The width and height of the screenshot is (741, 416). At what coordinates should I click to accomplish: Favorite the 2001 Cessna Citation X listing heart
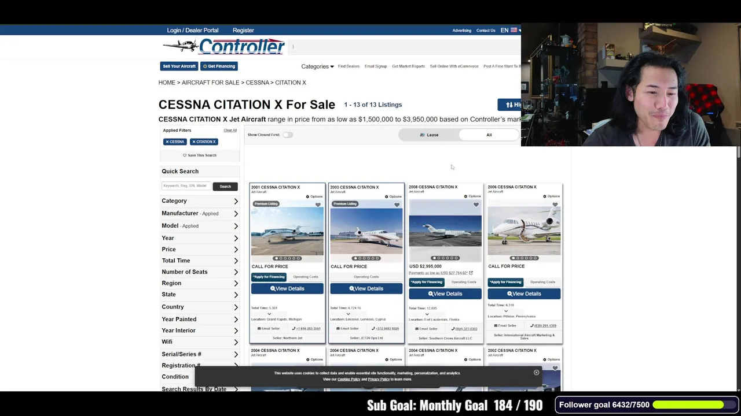point(318,205)
